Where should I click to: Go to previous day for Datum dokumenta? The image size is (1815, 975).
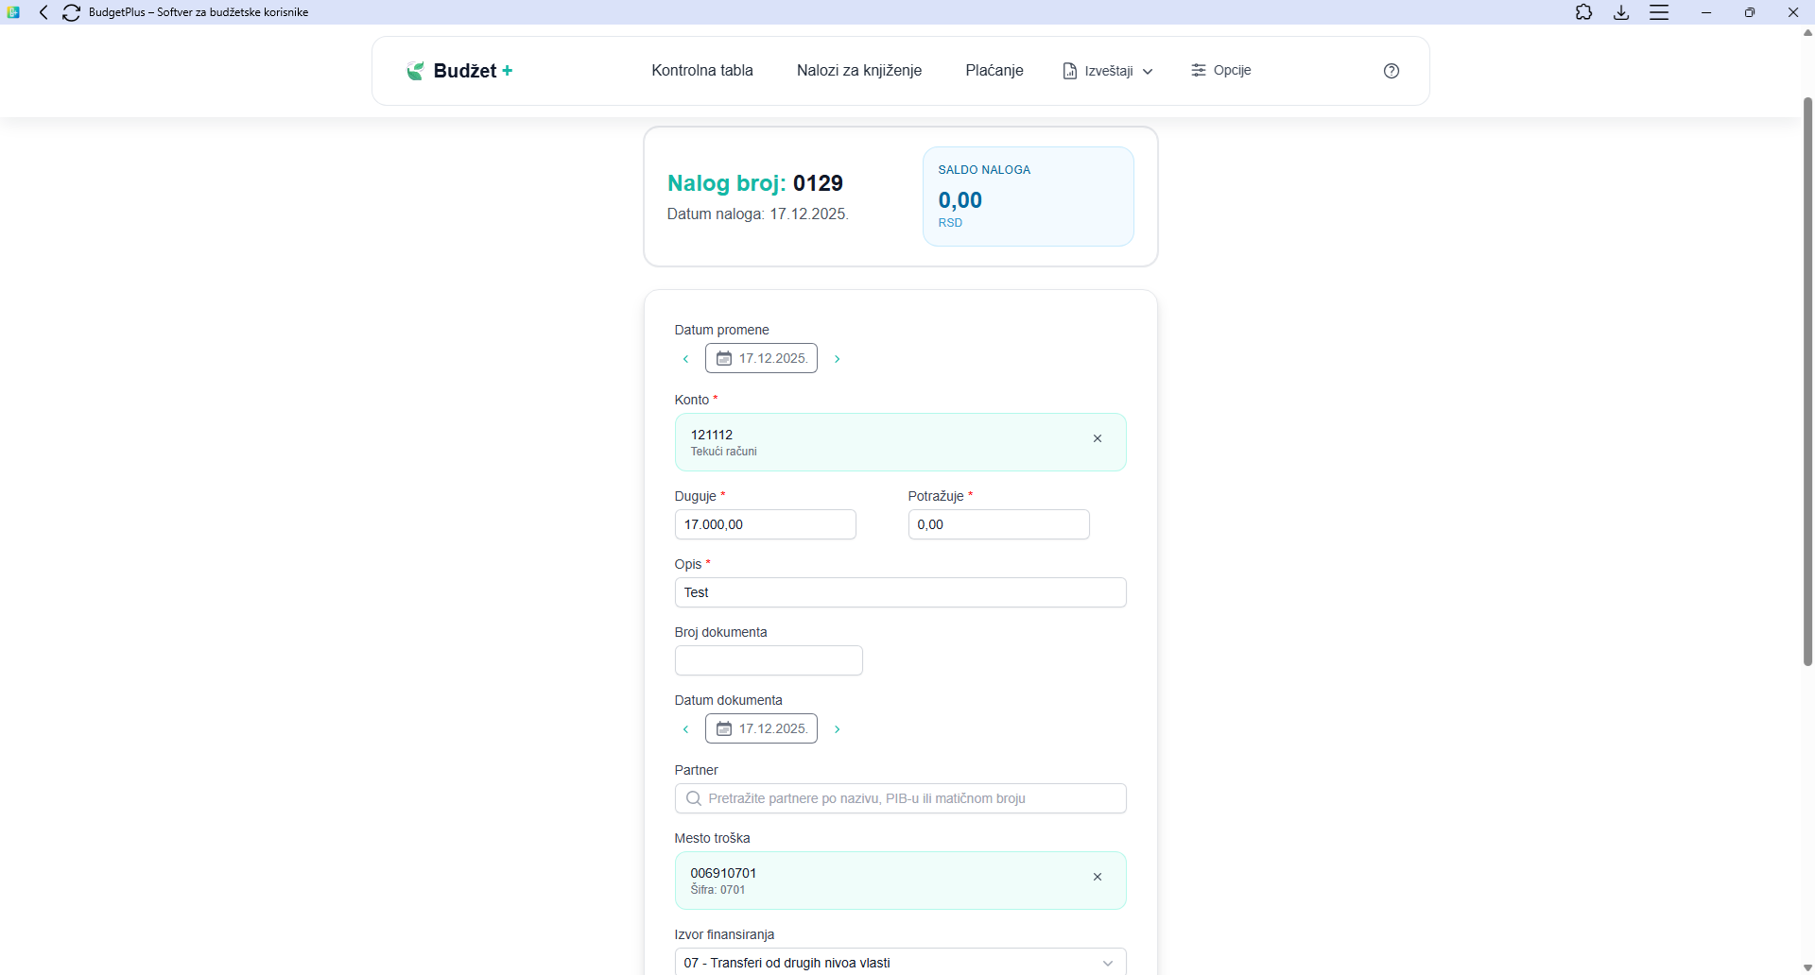[686, 729]
